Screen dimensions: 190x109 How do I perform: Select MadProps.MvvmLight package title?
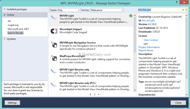pos(72,56)
